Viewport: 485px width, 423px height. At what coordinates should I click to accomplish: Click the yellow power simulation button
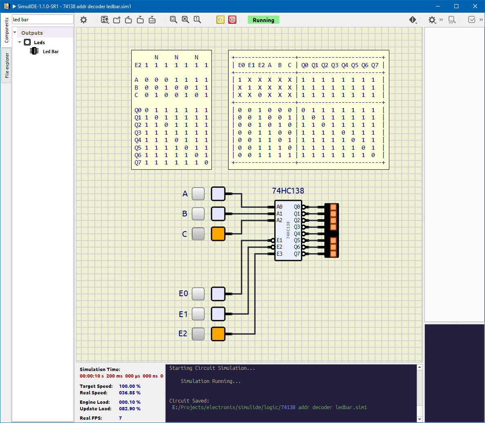point(220,20)
